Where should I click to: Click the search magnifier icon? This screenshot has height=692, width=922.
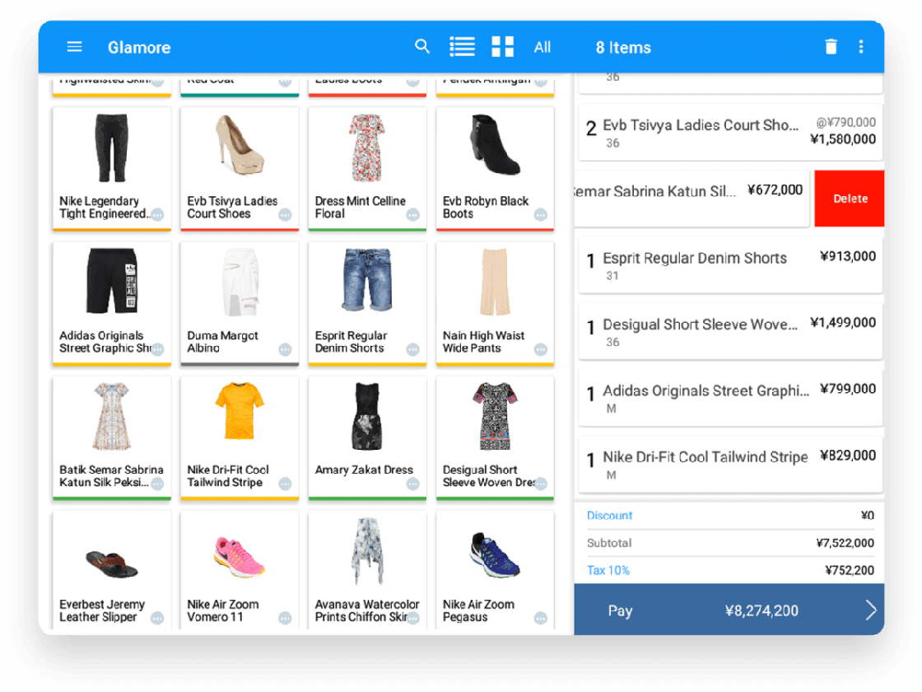422,47
